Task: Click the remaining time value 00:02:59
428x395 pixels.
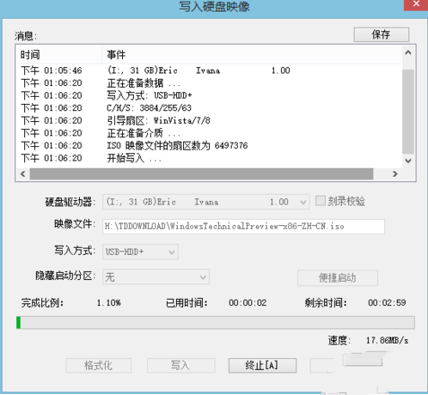Action: (387, 302)
